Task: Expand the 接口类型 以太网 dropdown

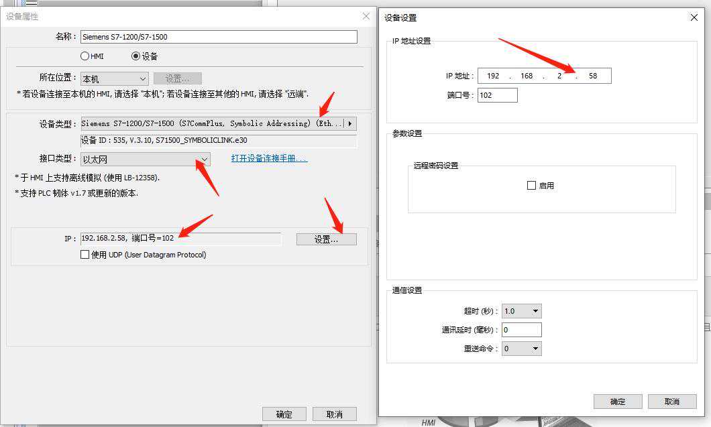Action: pos(145,160)
